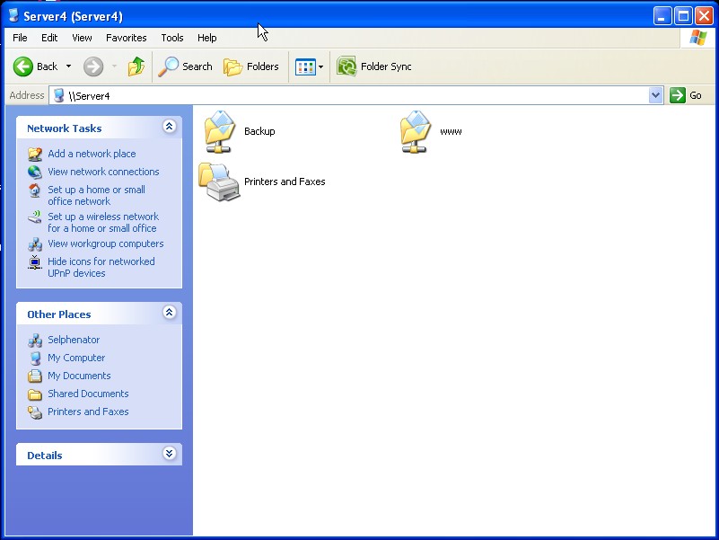Open the Back history dropdown arrow

pyautogui.click(x=68, y=66)
